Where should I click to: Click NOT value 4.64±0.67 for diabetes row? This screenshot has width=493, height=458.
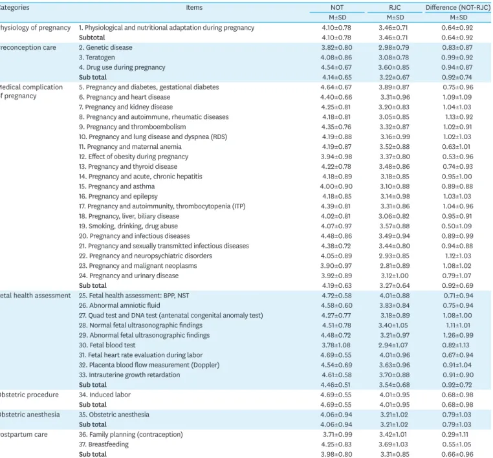(x=336, y=87)
